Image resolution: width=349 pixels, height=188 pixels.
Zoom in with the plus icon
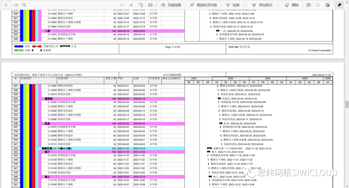coord(131,5)
